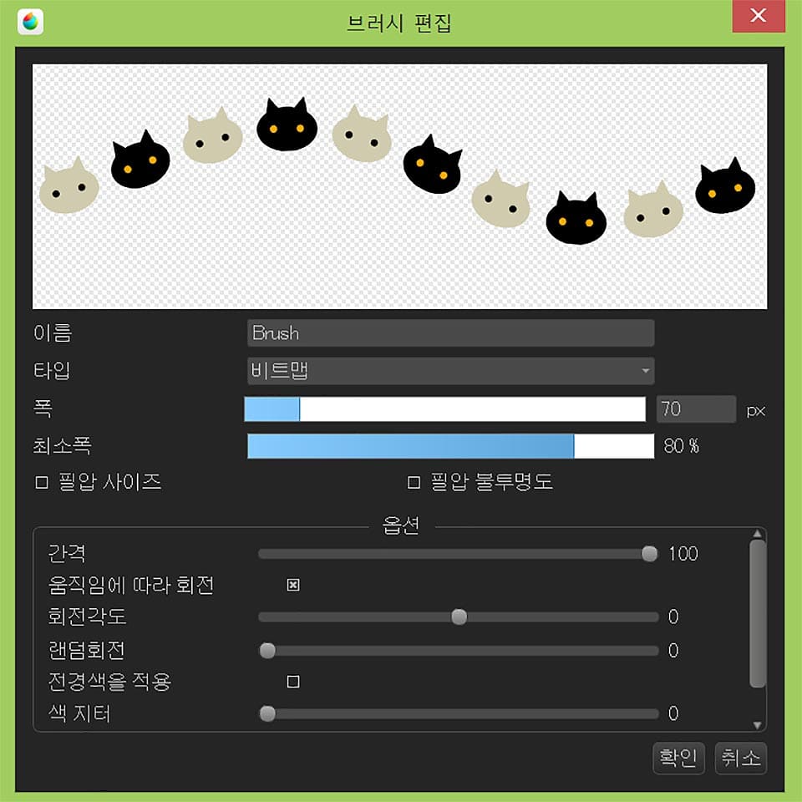Click the 폭 width slider bar
Viewport: 802px width, 802px height.
click(445, 409)
